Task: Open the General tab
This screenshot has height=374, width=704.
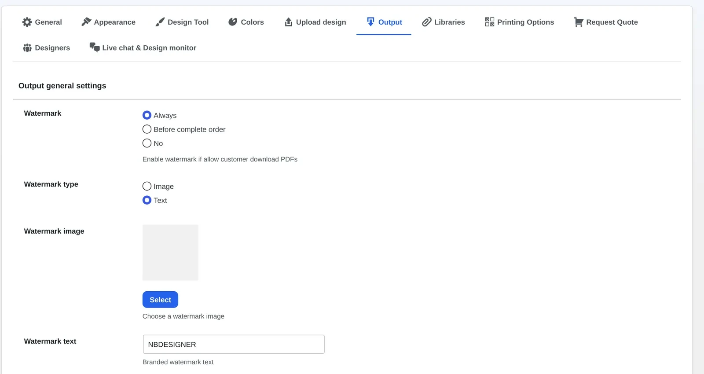Action: point(42,22)
